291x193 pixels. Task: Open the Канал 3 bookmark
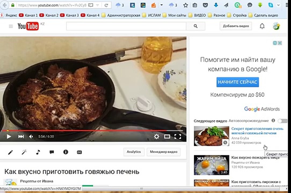[70, 15]
